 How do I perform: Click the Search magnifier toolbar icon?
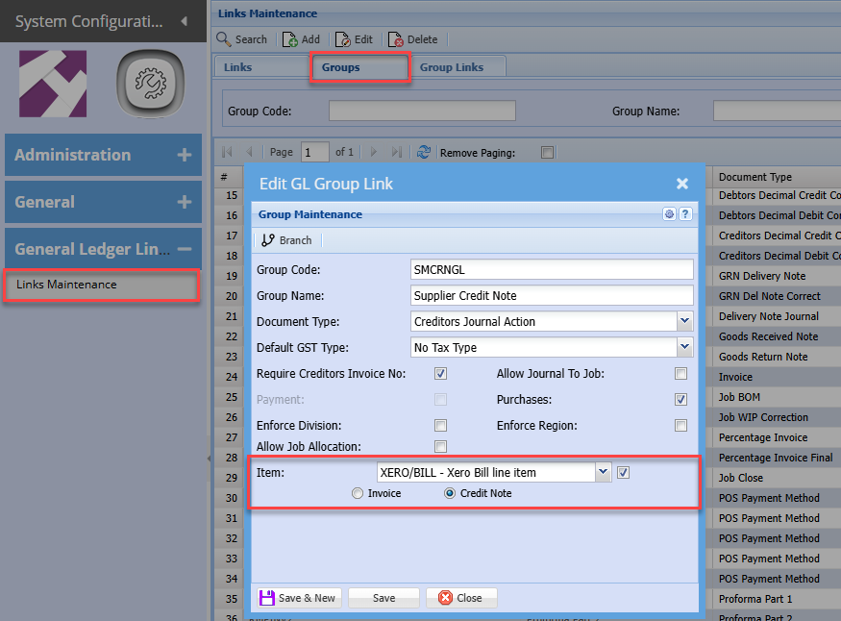[224, 39]
